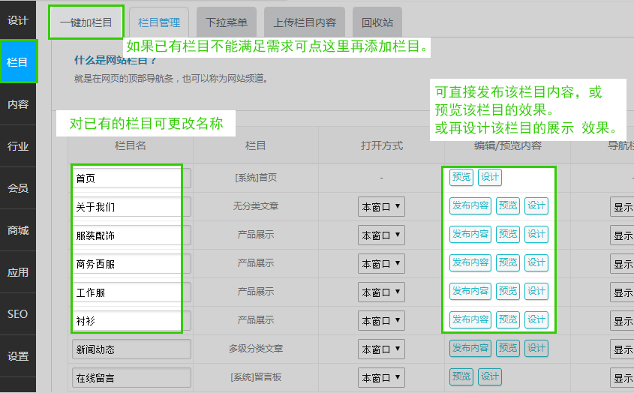Screen dimensions: 634x393
Task: Click 预览 button in the 首页 row
Action: (461, 177)
